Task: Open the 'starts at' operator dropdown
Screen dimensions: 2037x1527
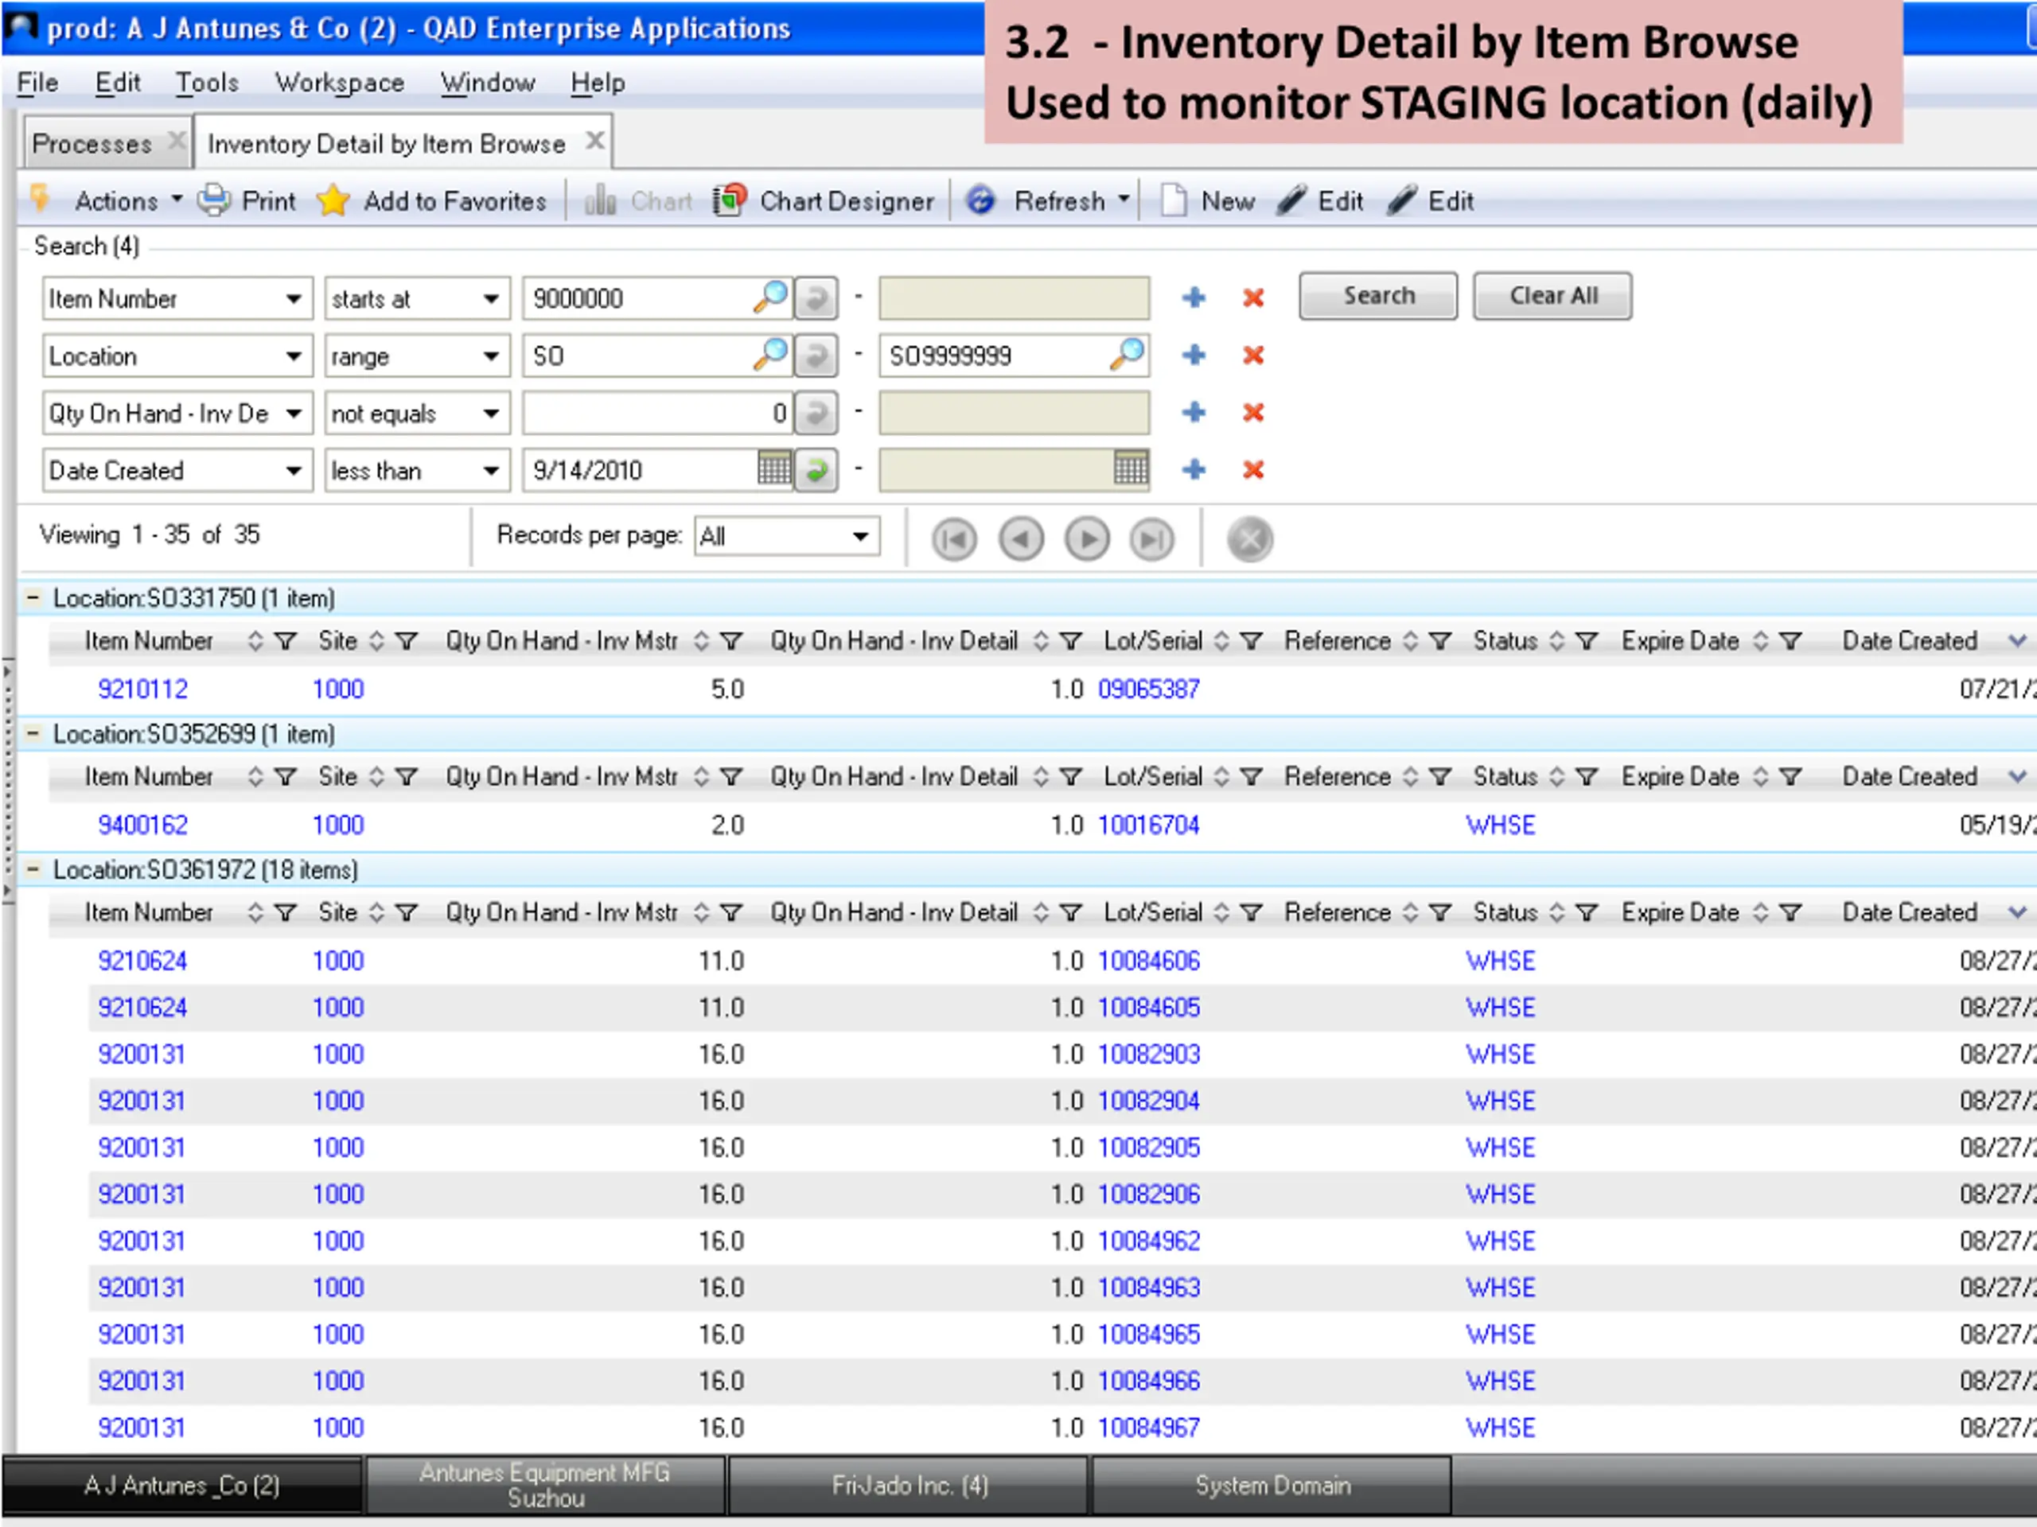Action: [x=492, y=298]
